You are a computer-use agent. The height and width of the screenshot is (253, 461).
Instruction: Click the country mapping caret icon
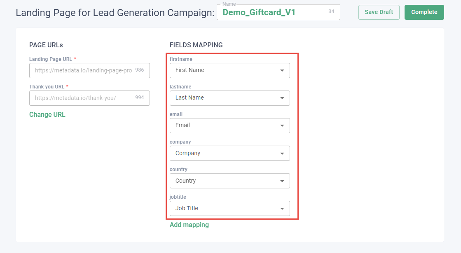[282, 181]
